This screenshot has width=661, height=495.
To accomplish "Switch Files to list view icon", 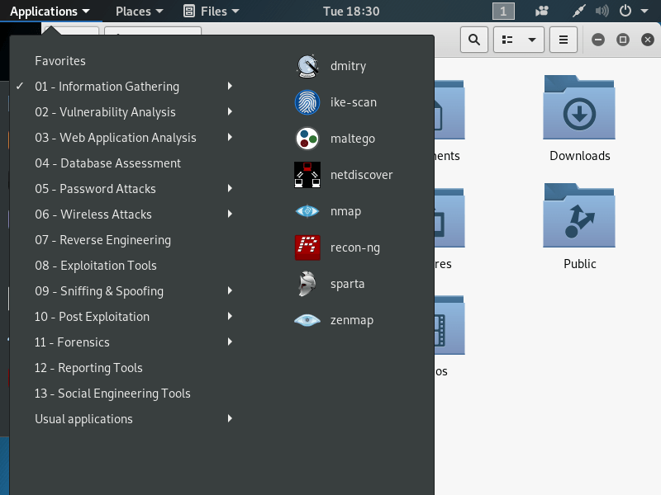I will pyautogui.click(x=507, y=40).
